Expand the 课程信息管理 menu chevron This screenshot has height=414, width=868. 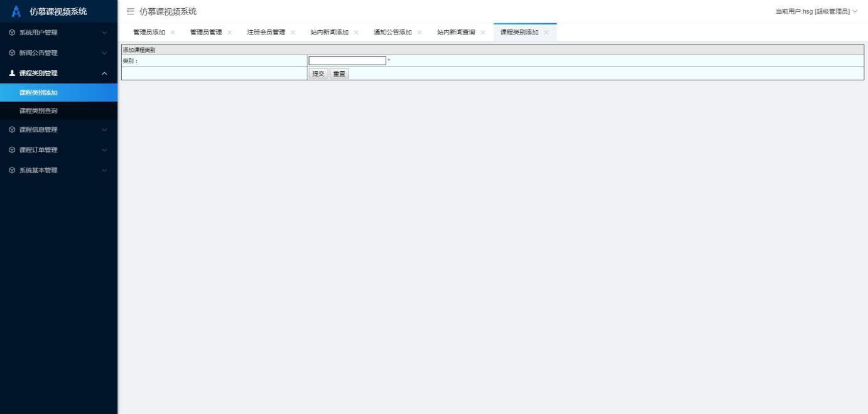[x=104, y=130]
